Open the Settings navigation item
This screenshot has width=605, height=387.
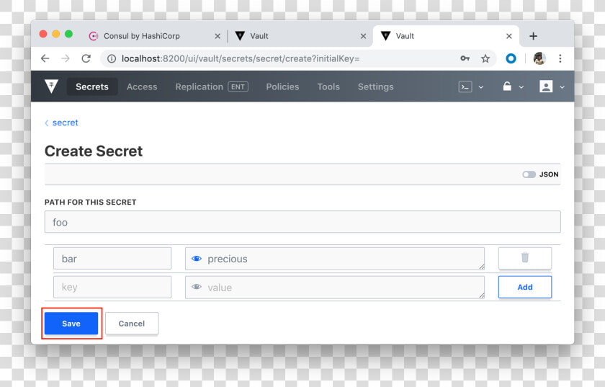375,87
